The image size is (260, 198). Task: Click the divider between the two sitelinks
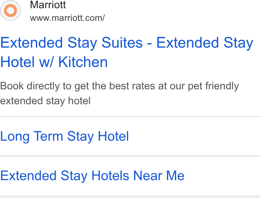pos(130,156)
